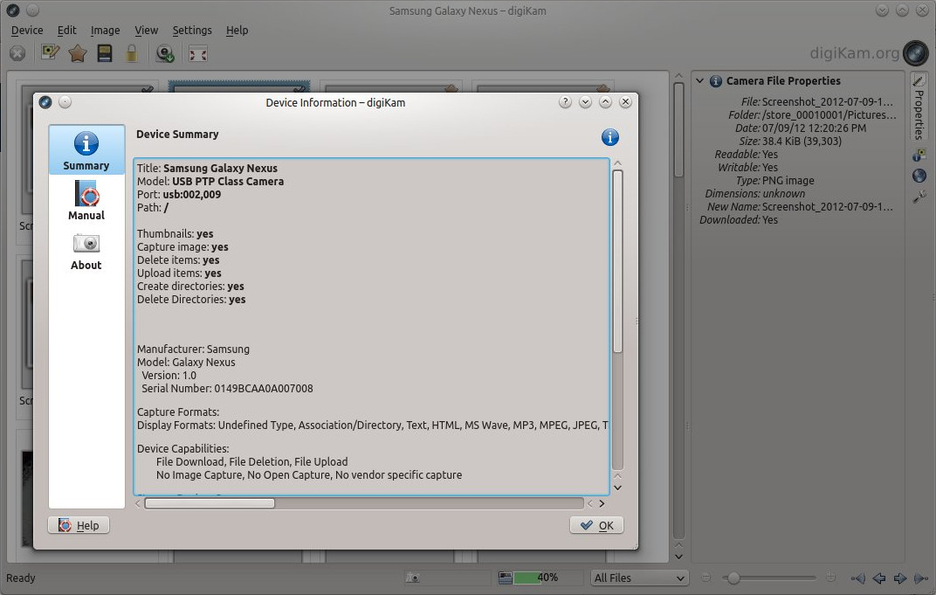This screenshot has width=936, height=595.
Task: Click the camera icon in the status bar
Action: tap(412, 578)
